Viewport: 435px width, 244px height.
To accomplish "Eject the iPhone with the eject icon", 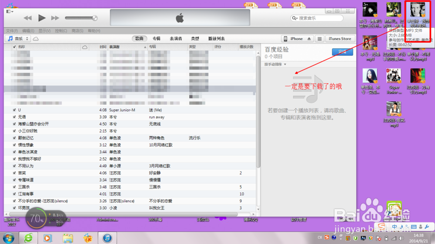I will 309,39.
